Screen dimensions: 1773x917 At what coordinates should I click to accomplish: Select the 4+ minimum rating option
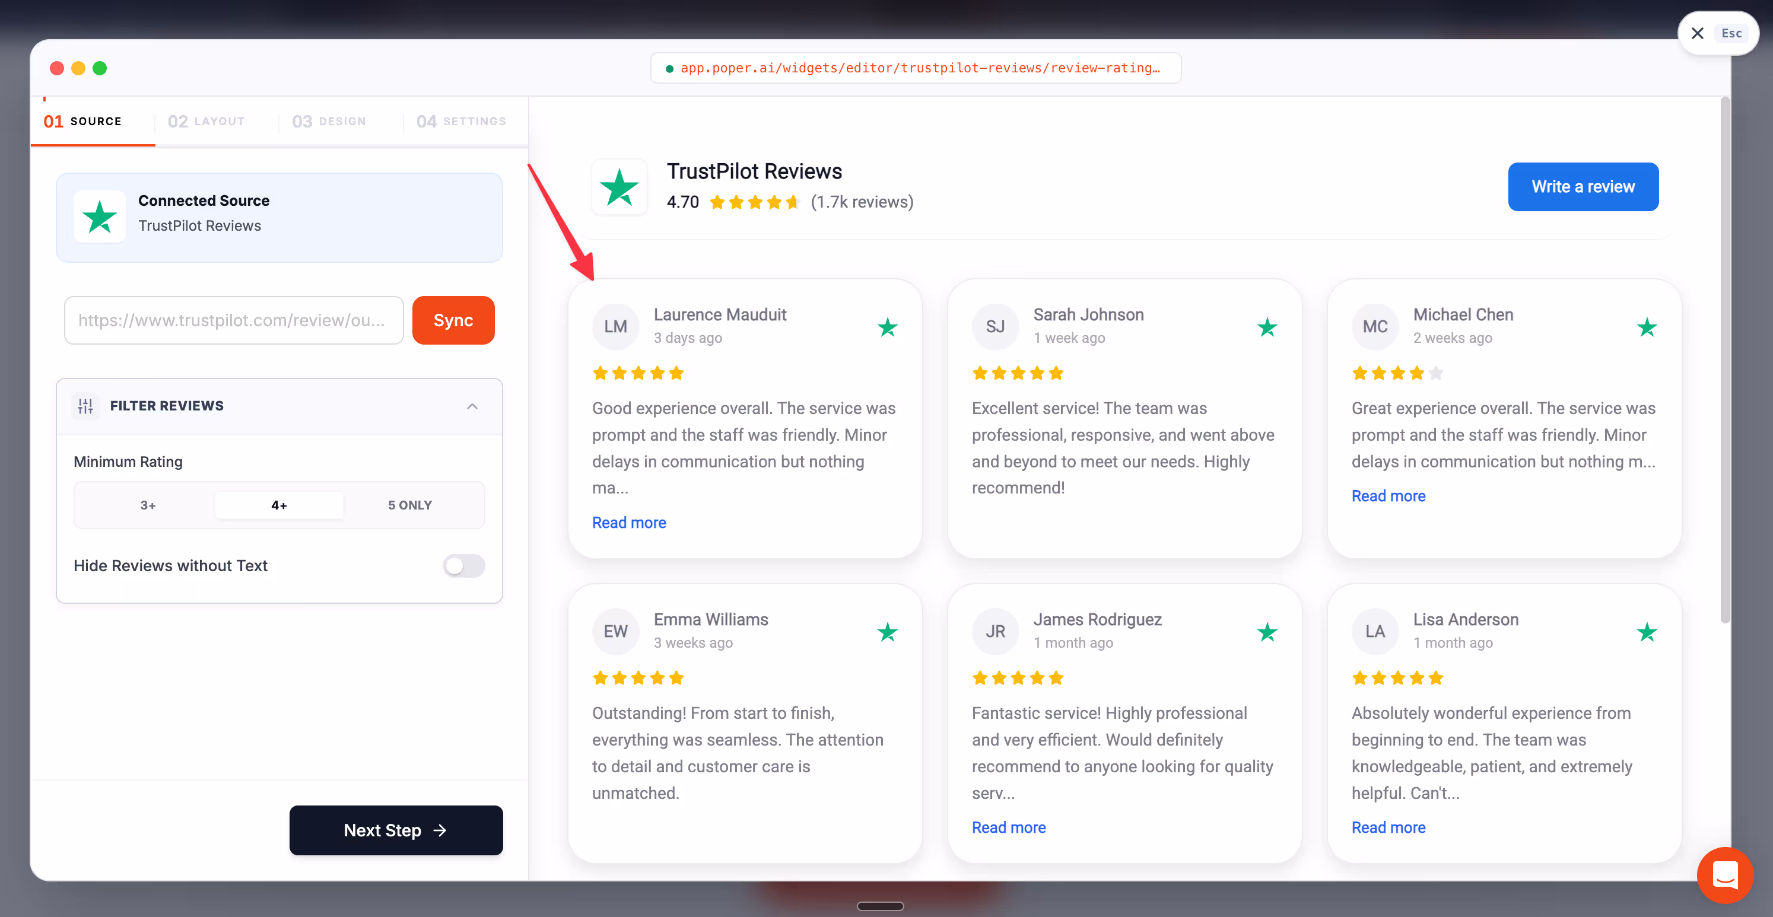tap(279, 505)
